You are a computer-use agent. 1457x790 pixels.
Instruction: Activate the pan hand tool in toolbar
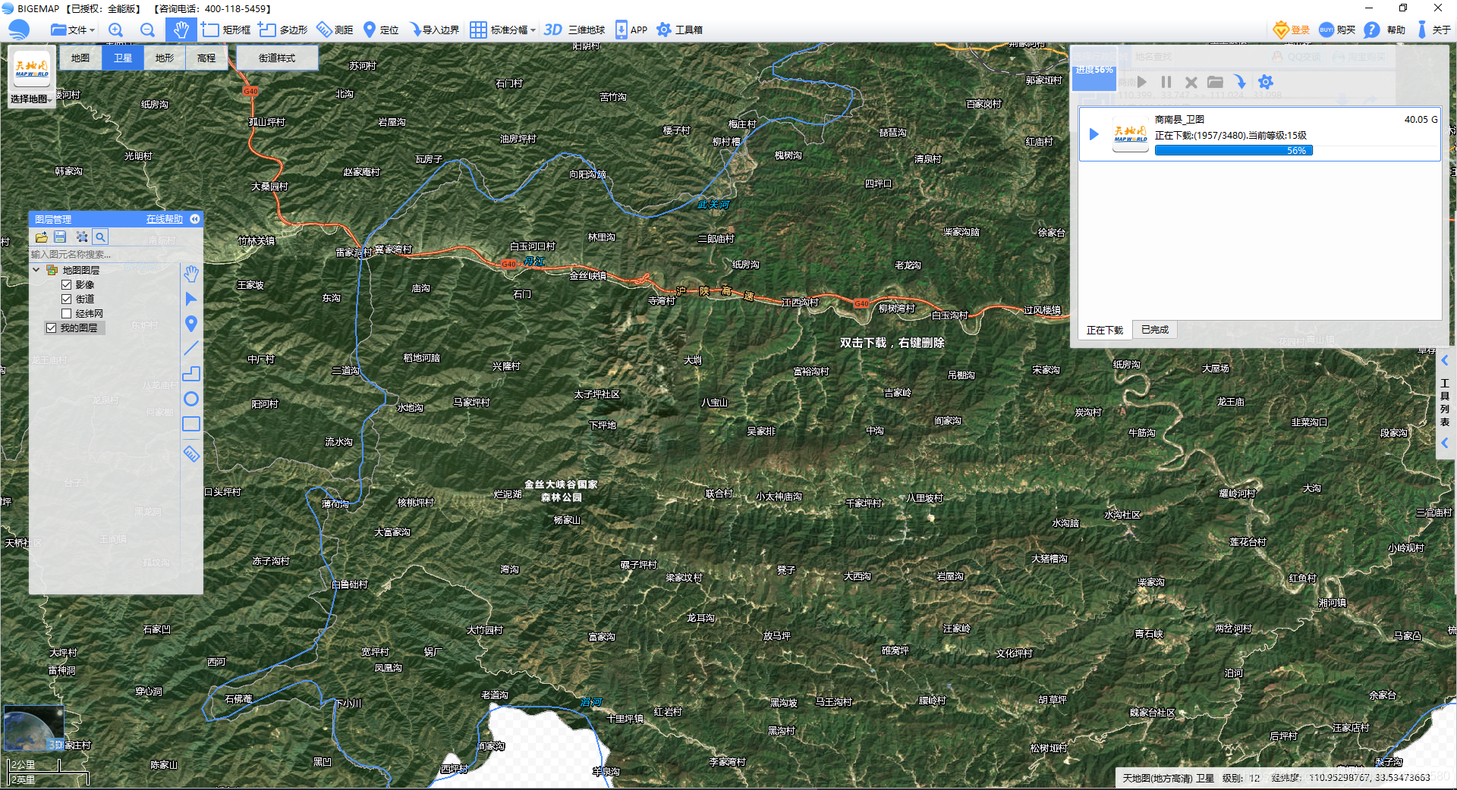[x=181, y=30]
